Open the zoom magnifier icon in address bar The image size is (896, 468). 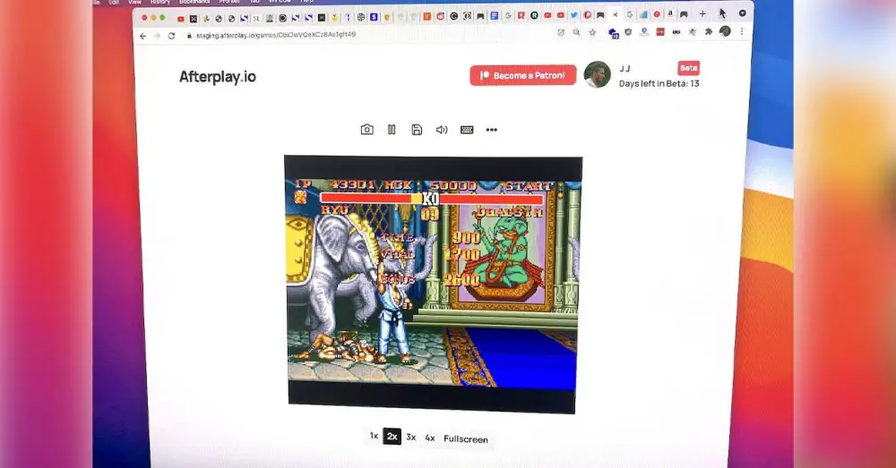click(576, 32)
